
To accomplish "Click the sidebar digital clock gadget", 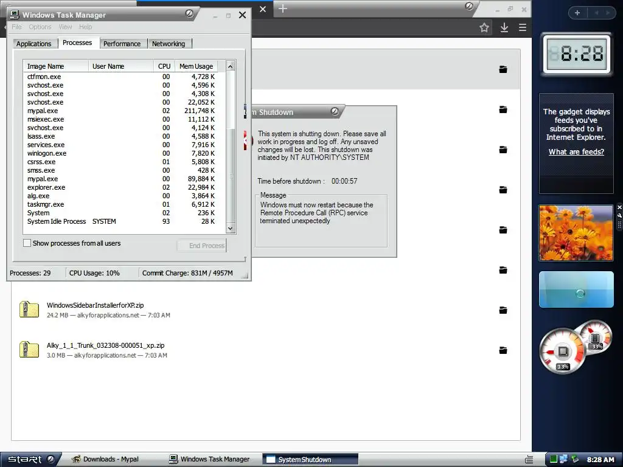I will 577,54.
